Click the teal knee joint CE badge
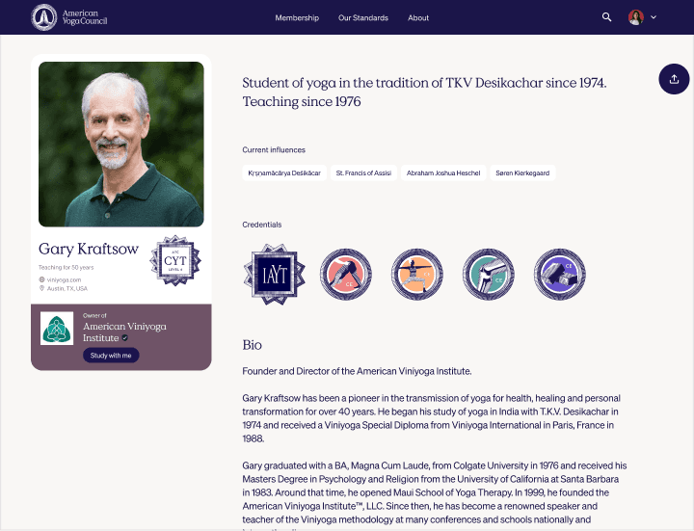694x531 pixels. (x=488, y=275)
